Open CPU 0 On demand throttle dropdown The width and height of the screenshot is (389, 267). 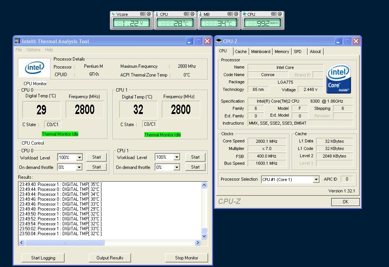[x=79, y=167]
